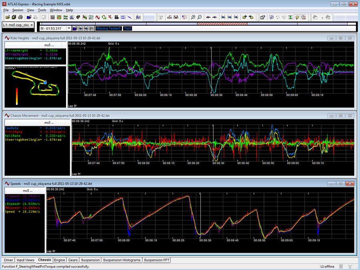Open the Tools menu
Screen dimensions: 360x270
coord(42,10)
